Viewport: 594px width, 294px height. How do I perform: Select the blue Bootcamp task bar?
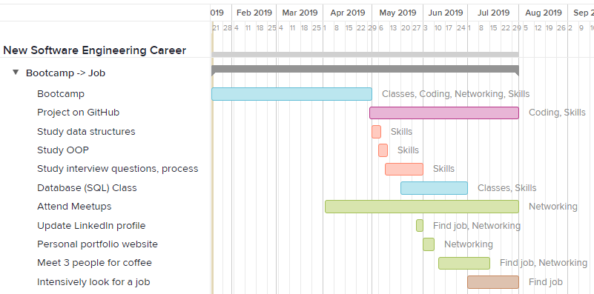click(x=291, y=94)
